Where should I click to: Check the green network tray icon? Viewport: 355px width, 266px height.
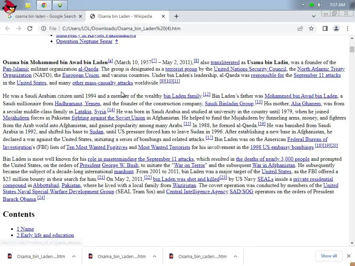[x=312, y=5]
